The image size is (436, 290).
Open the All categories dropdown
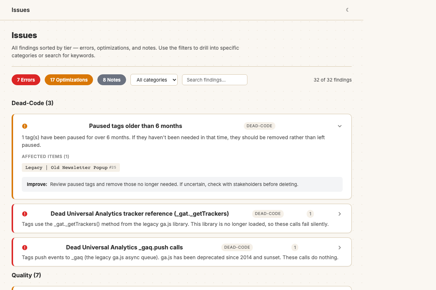click(154, 80)
